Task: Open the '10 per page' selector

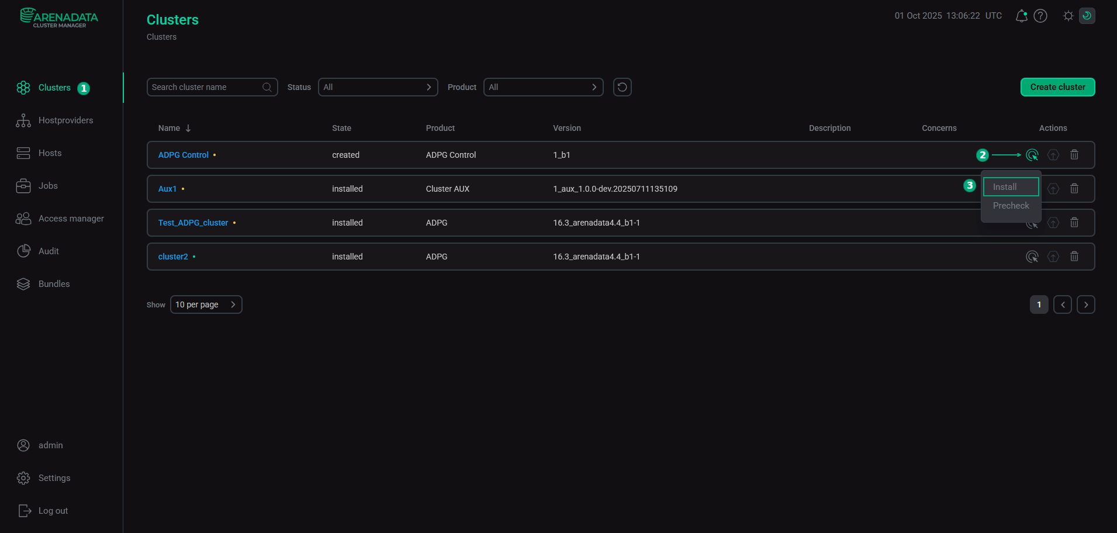Action: pyautogui.click(x=206, y=304)
